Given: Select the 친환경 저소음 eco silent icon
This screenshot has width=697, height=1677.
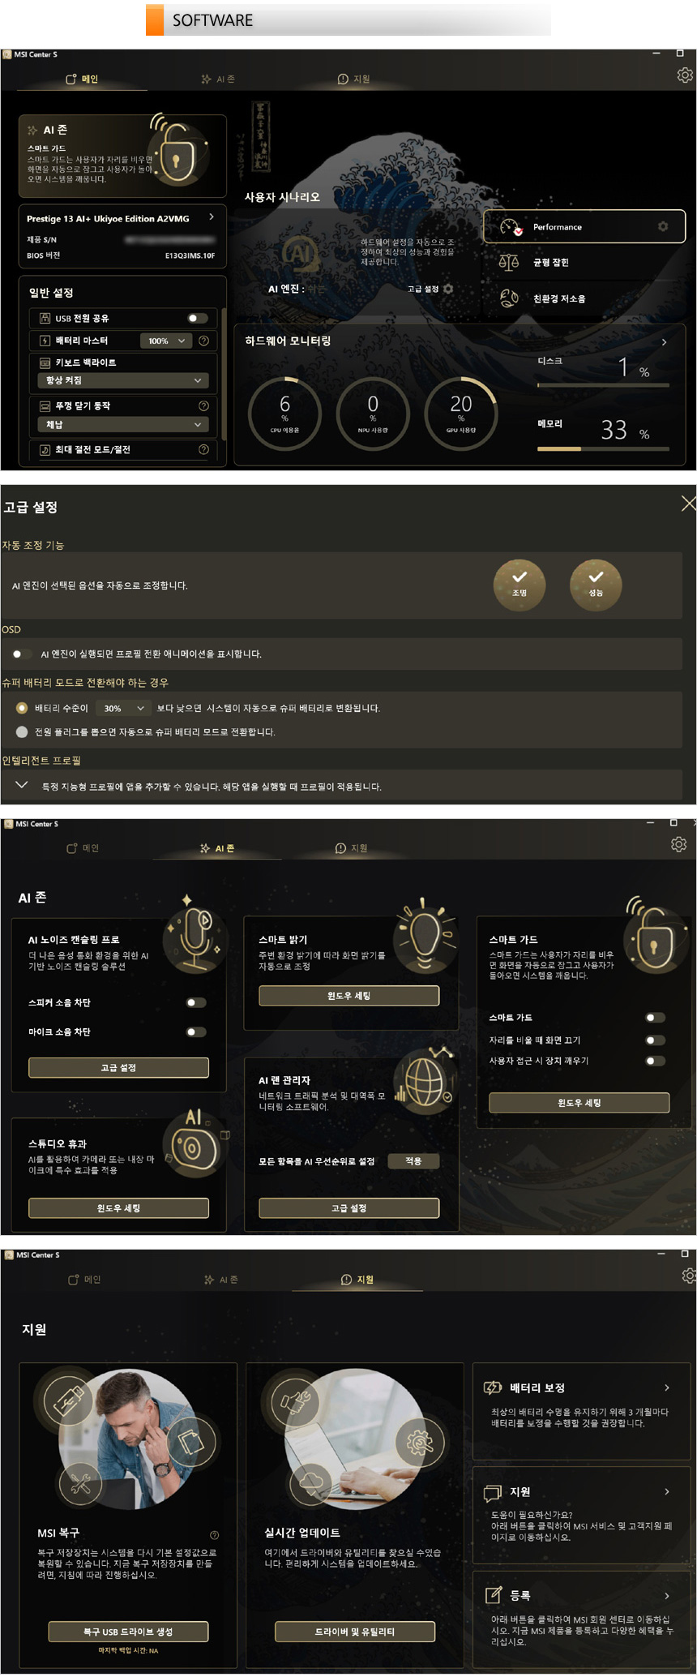Looking at the screenshot, I should click(x=509, y=298).
